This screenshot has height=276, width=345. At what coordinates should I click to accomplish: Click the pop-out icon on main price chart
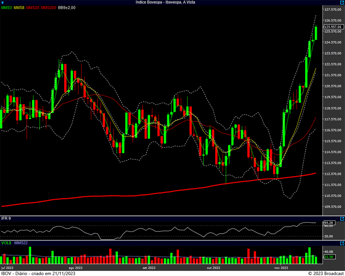tap(342, 2)
